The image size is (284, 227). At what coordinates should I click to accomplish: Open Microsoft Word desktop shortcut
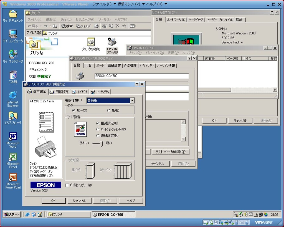coord(13,137)
